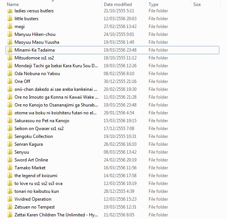Select the 'little busters' folder name
Viewport: 226px width, 219px height.
click(26, 19)
